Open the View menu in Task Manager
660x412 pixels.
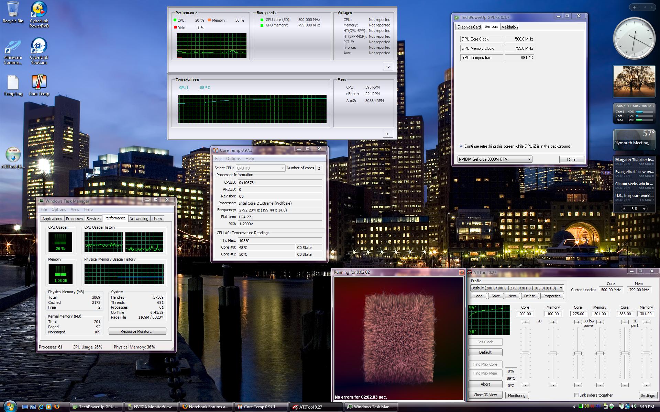(x=75, y=209)
